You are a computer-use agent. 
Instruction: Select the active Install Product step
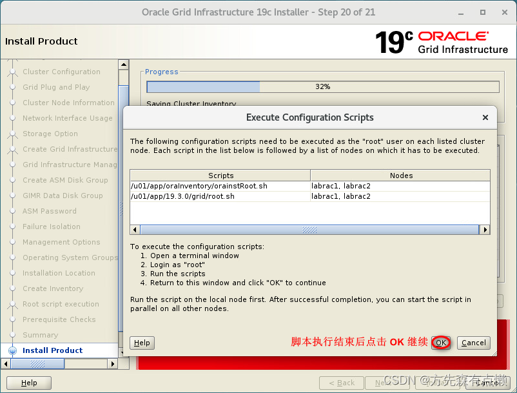coord(52,350)
